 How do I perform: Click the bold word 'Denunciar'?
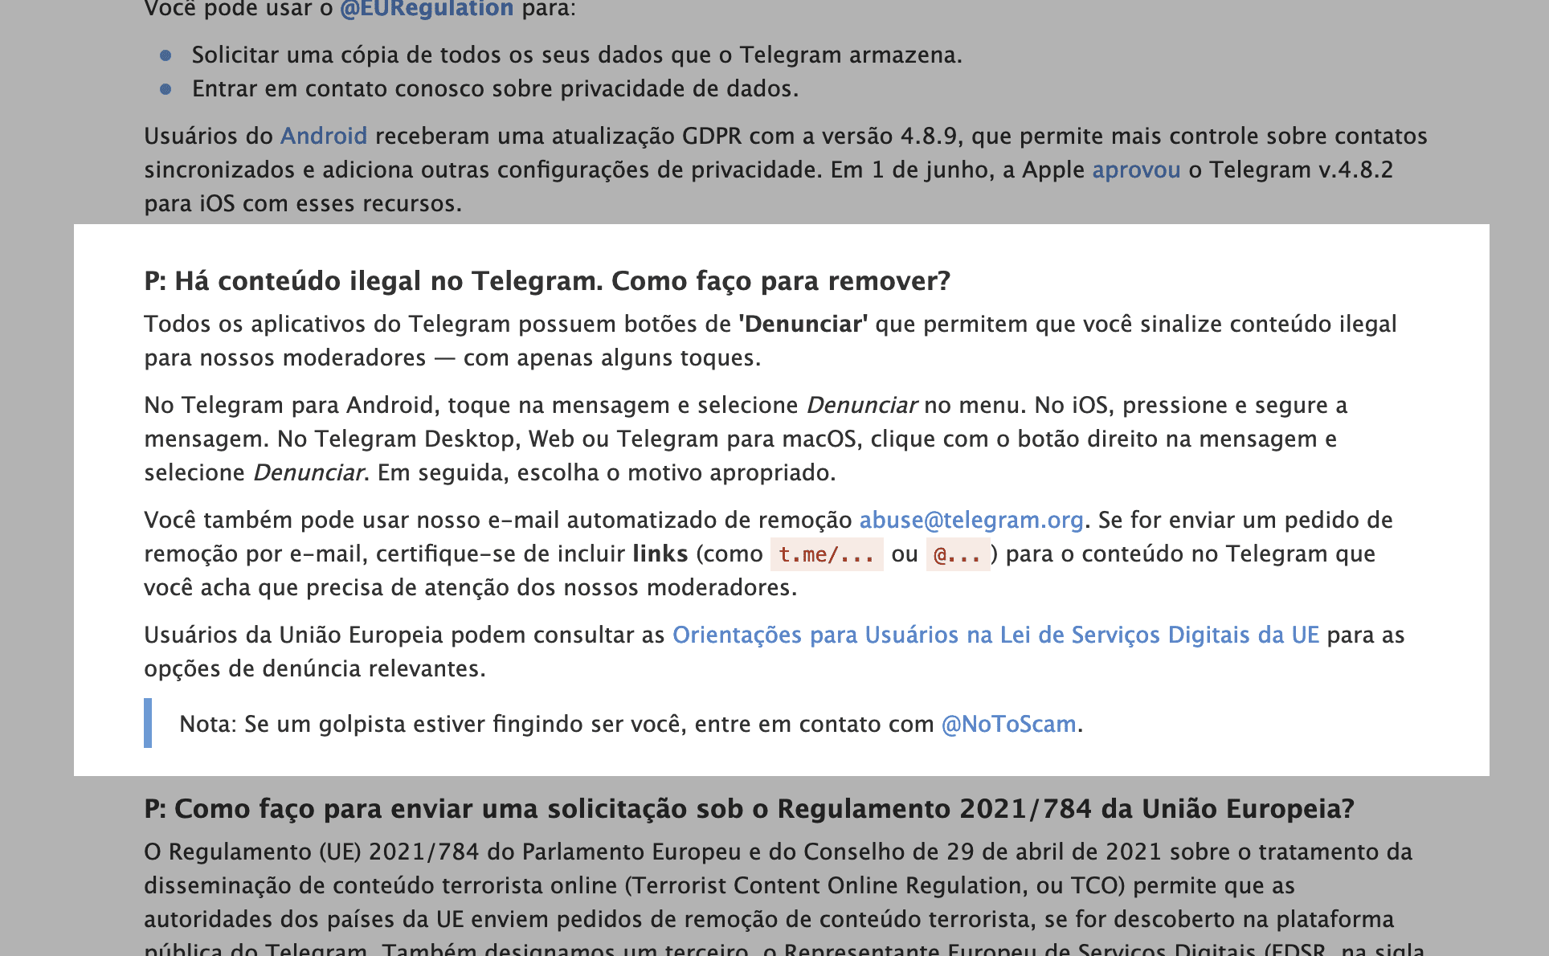click(x=803, y=324)
